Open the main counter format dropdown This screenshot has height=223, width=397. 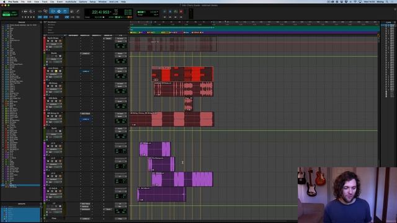pyautogui.click(x=110, y=12)
